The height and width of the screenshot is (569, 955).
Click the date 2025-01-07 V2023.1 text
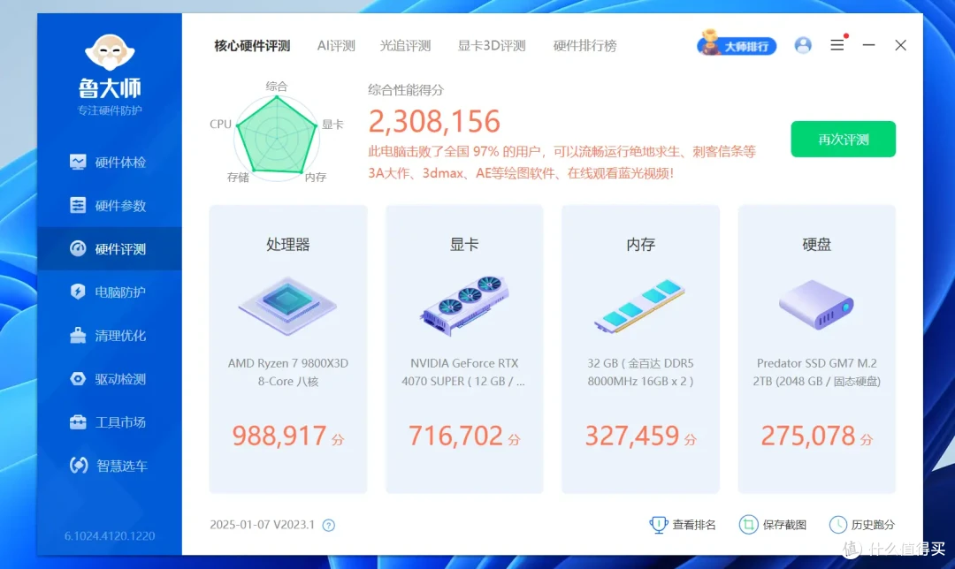(263, 525)
